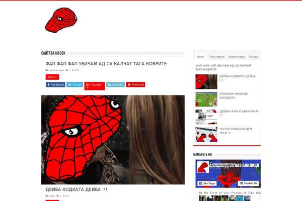Screen dimensions: 302x201
Task: Click the category link under the first post title
Action: [x=55, y=70]
